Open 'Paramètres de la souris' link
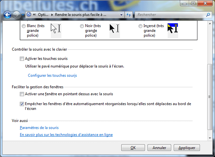 coord(39,128)
